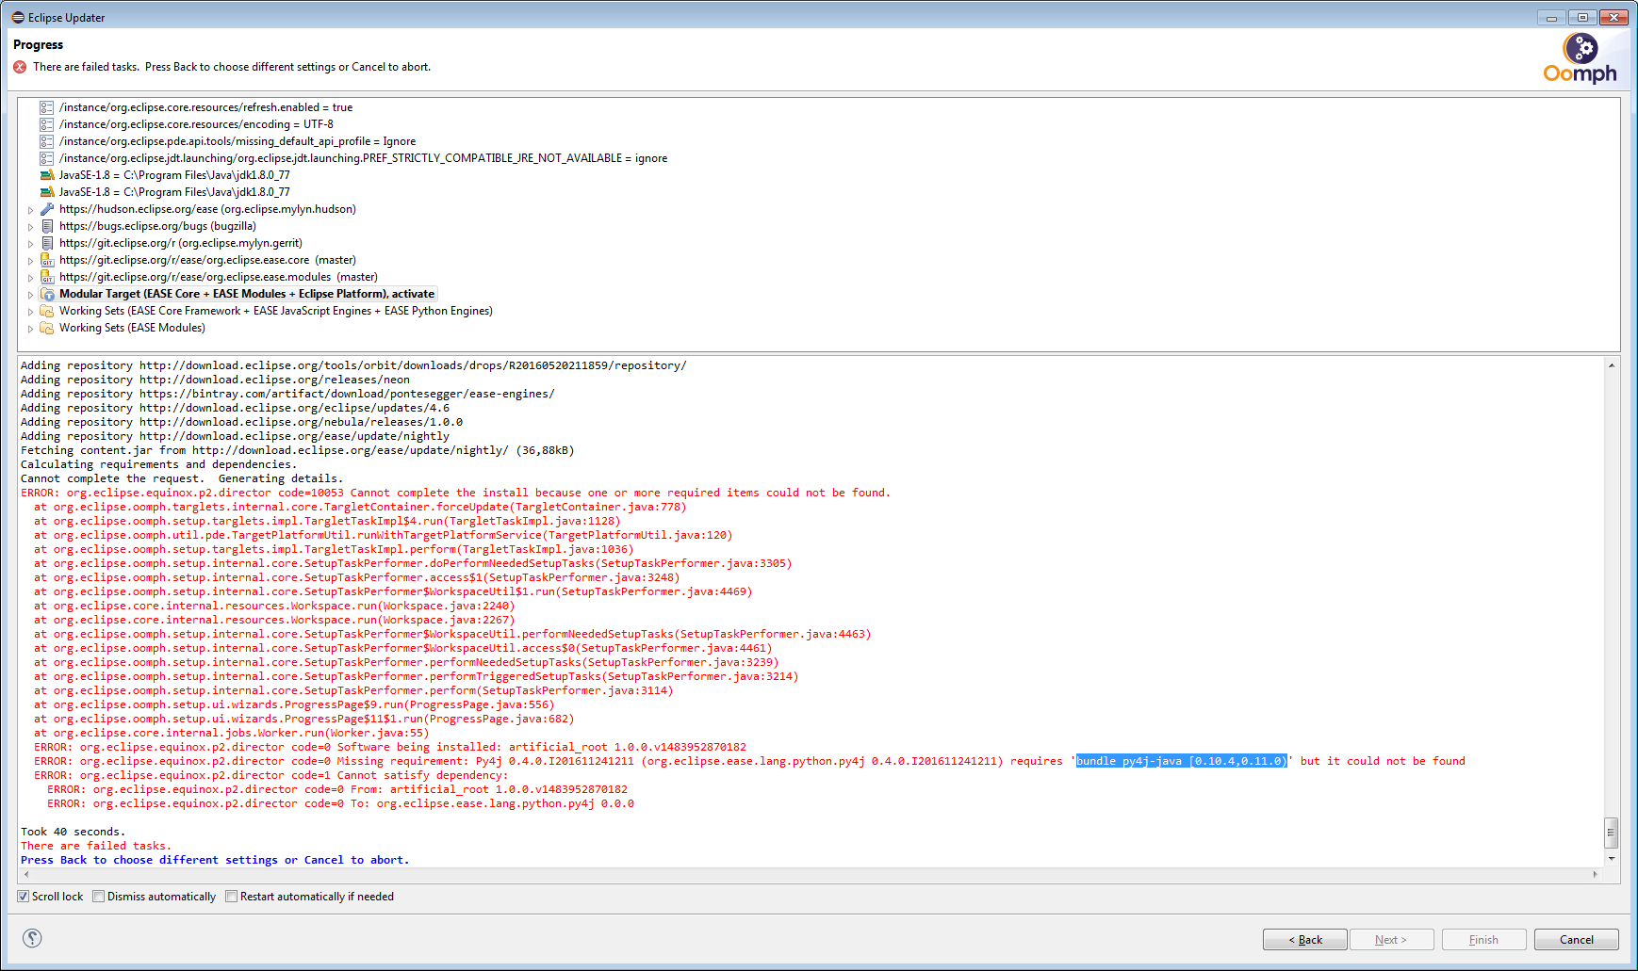Screen dimensions: 1638x971
Task: Click the Modular Target task icon
Action: 46,294
